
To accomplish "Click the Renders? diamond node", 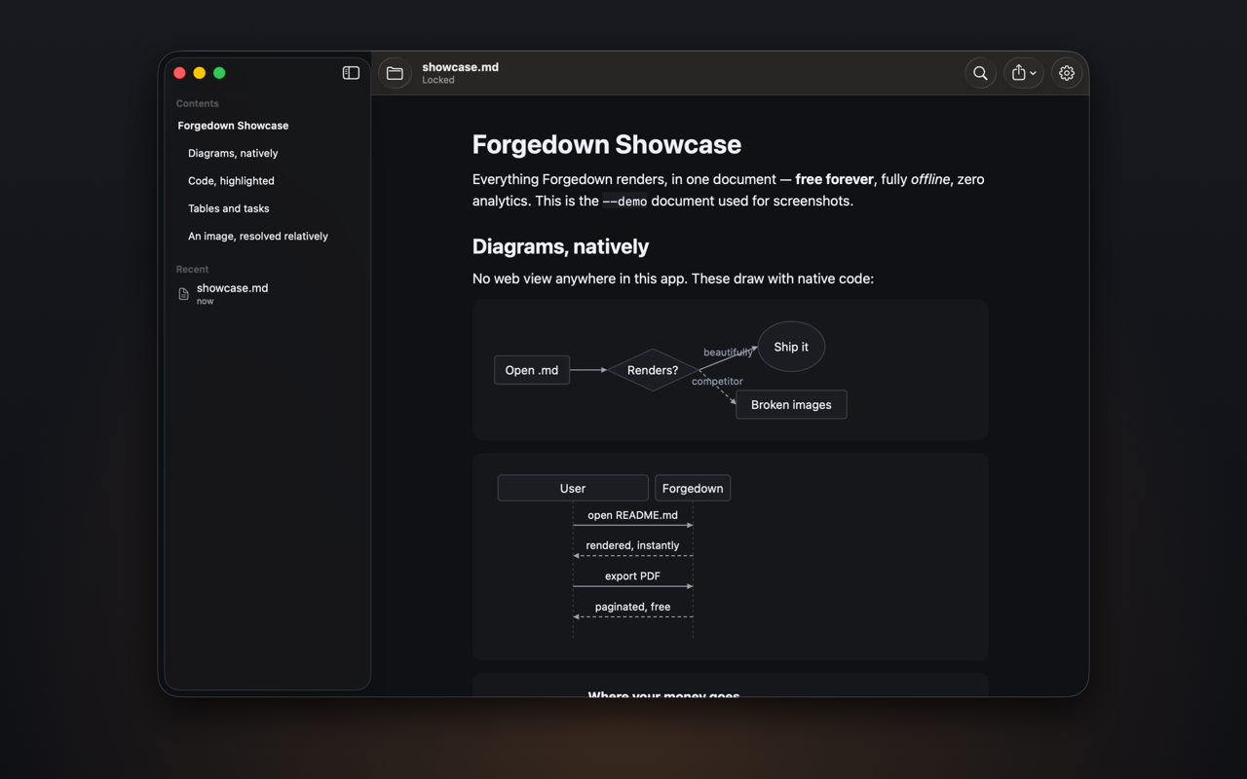I will tap(653, 370).
